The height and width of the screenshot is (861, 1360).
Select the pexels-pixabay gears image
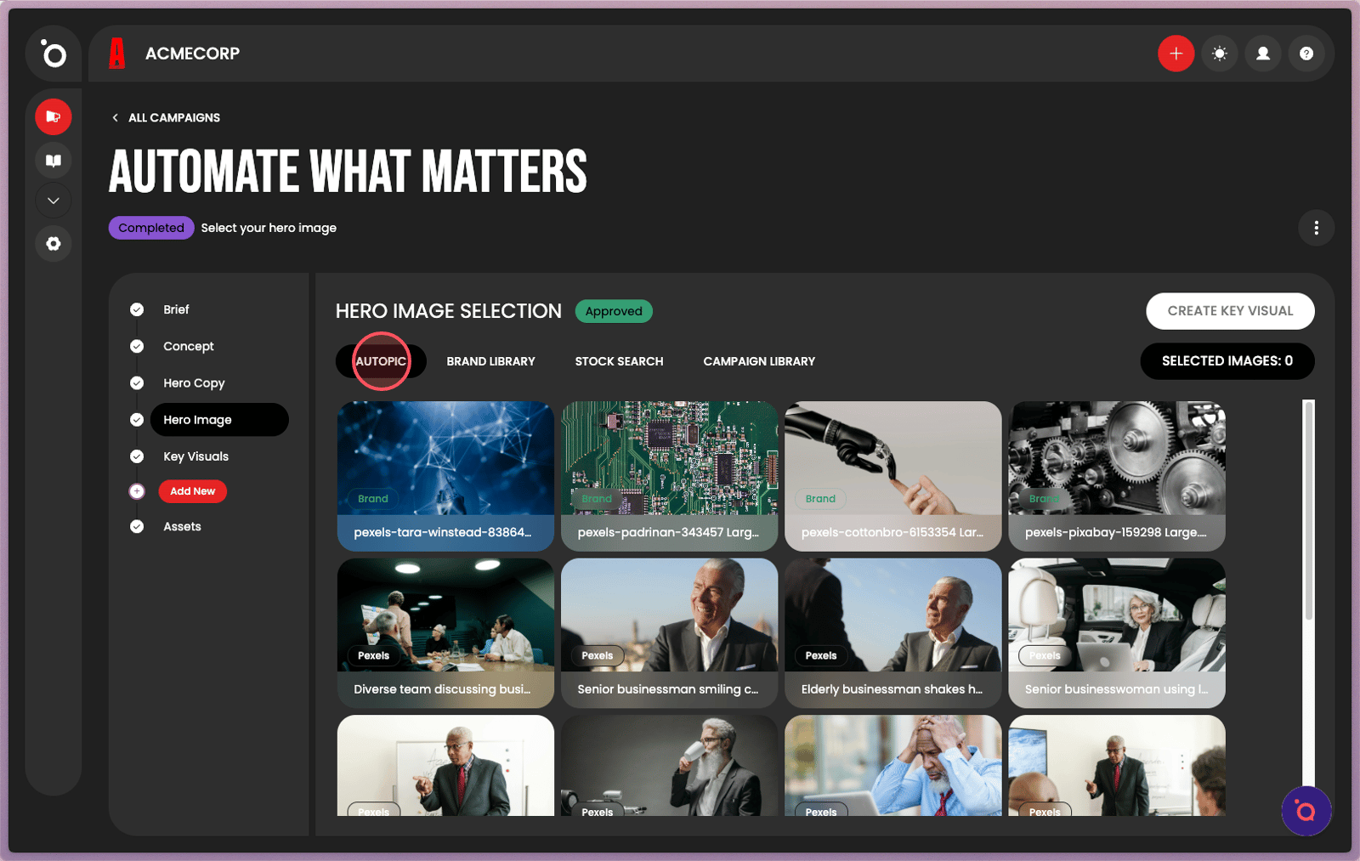[1117, 477]
